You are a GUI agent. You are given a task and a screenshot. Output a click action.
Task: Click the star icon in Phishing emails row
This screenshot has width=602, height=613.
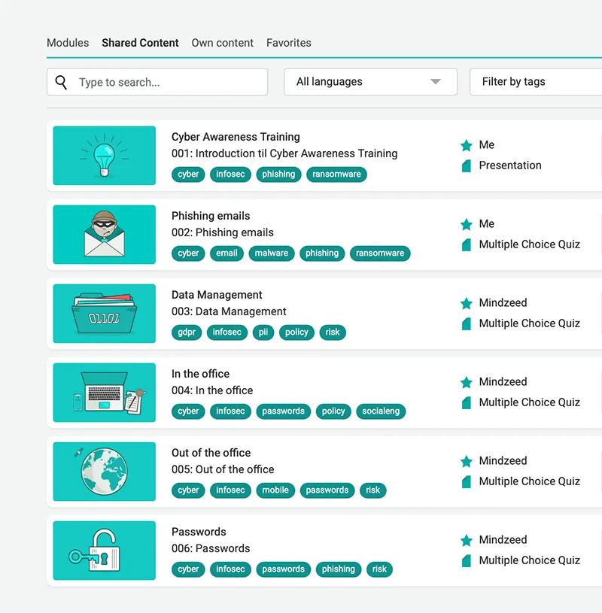(x=467, y=224)
